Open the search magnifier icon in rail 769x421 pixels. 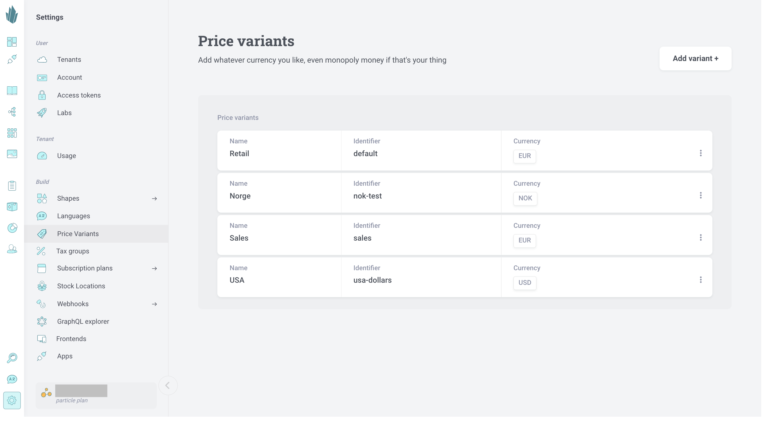(12, 358)
